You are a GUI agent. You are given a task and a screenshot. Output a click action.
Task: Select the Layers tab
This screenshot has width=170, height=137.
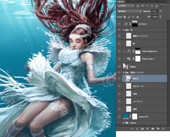click(x=121, y=2)
